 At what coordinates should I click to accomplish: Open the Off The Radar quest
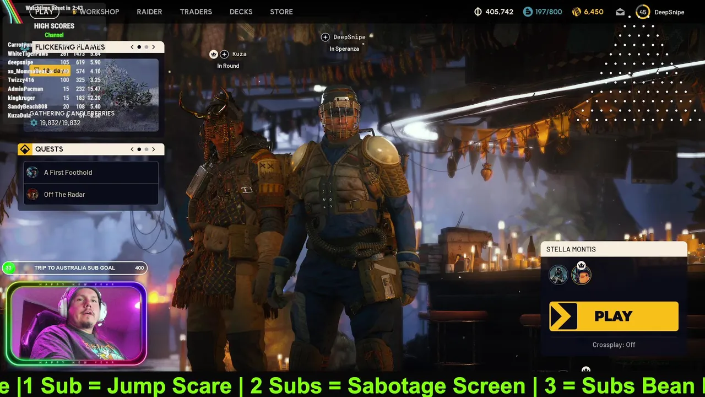point(91,195)
